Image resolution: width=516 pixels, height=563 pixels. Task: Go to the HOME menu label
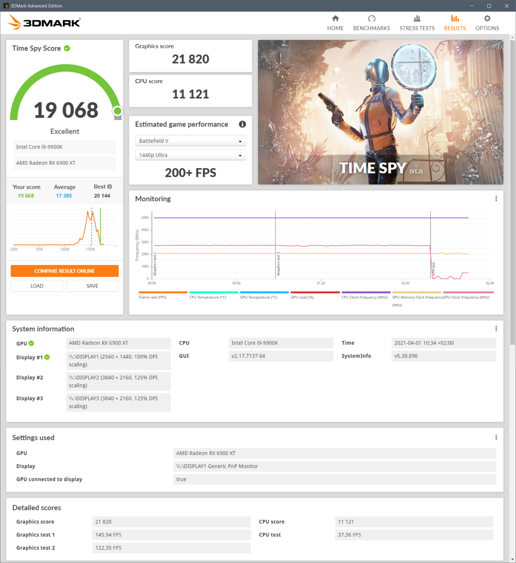click(335, 28)
